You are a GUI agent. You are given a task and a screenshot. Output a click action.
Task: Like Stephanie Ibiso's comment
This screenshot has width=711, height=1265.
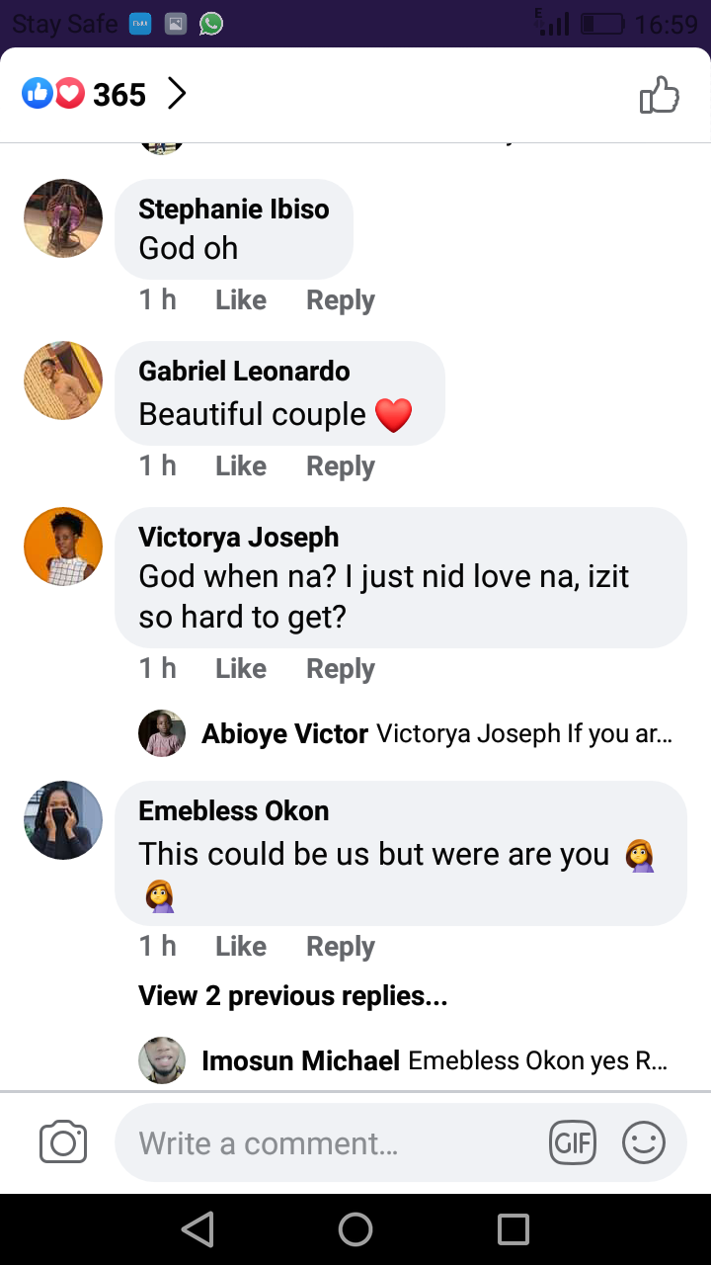click(241, 300)
